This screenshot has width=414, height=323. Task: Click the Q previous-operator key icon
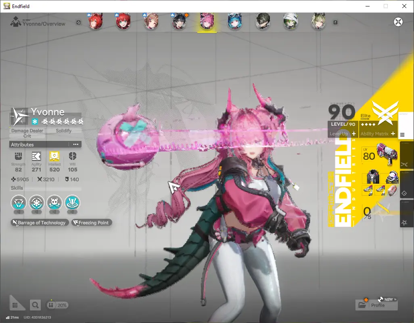pos(78,23)
